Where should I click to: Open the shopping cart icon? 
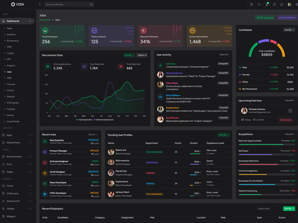tap(267, 4)
